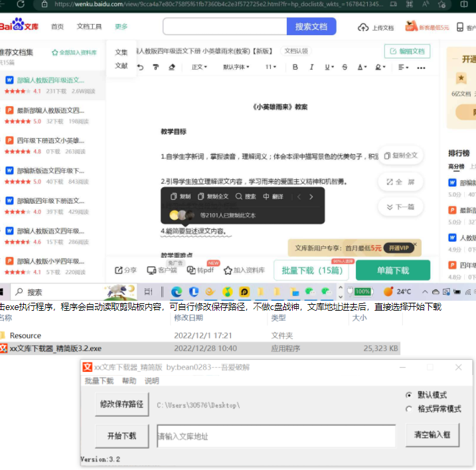Expand the hidden system tray icons chevron

[x=425, y=292]
